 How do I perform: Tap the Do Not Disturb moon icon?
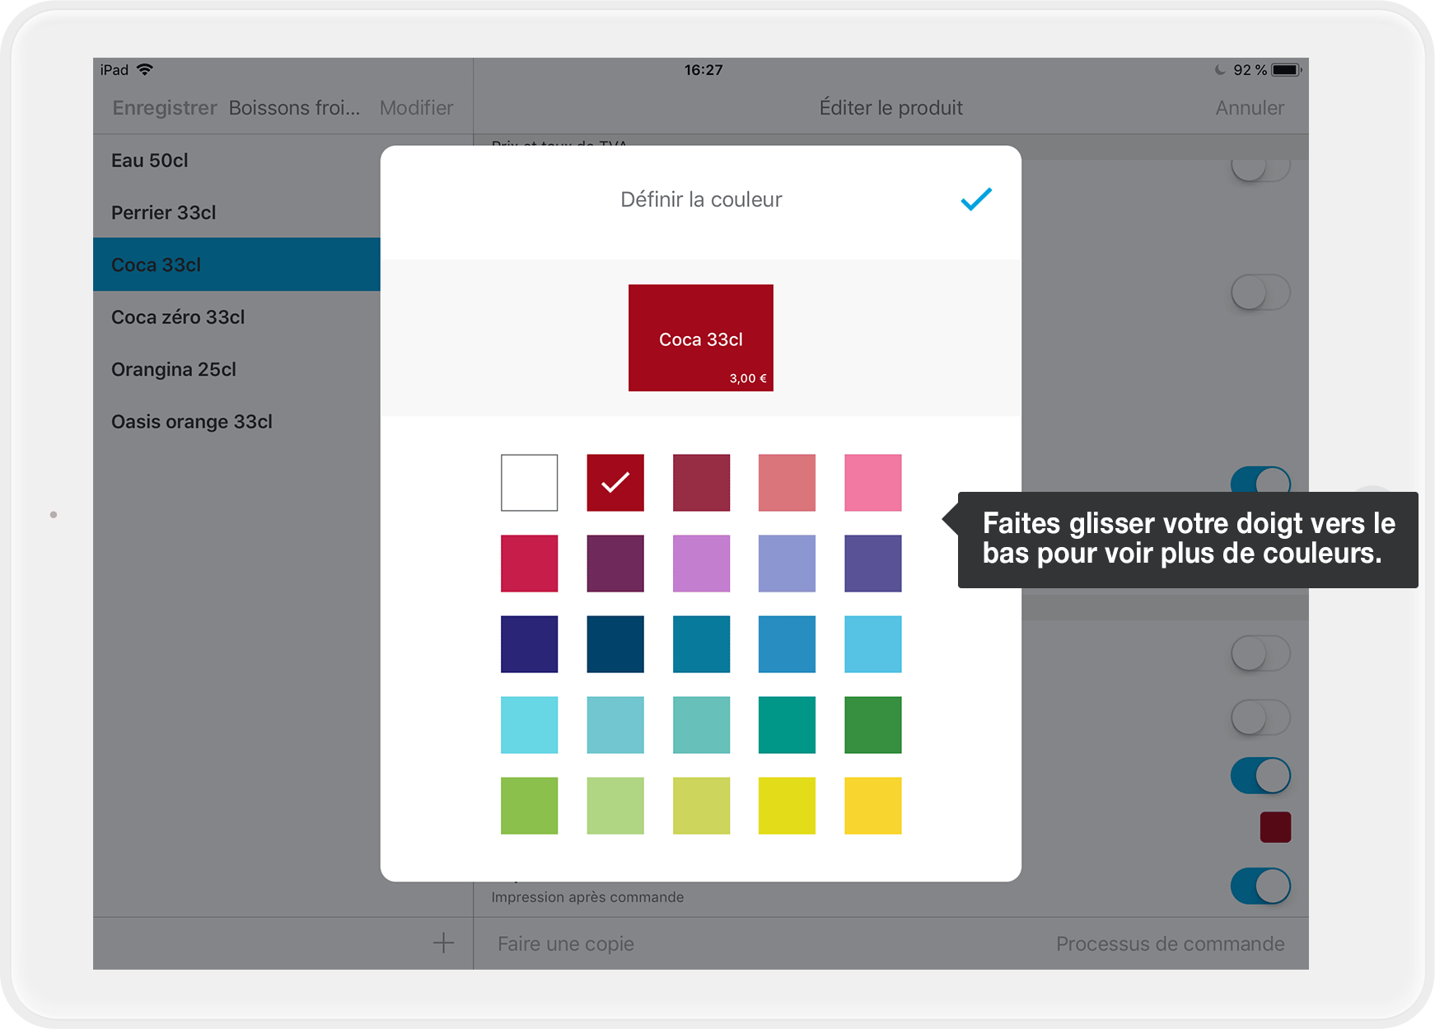[x=1221, y=70]
